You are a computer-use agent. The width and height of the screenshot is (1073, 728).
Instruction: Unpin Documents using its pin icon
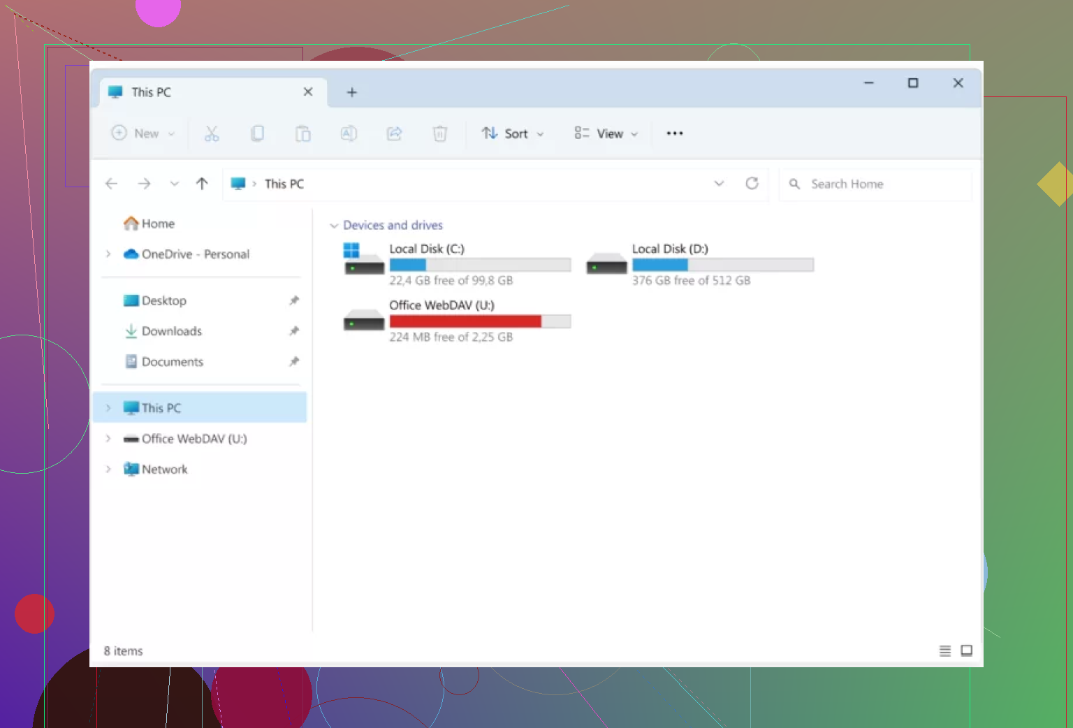click(x=294, y=362)
